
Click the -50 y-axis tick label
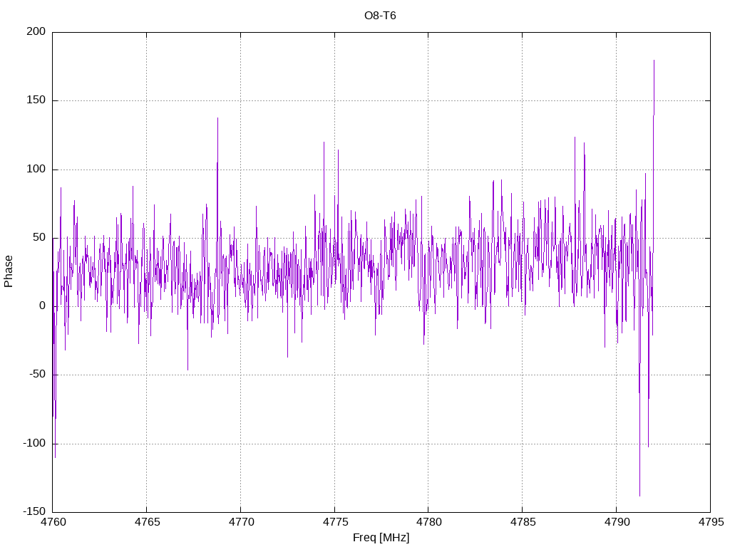(x=38, y=375)
